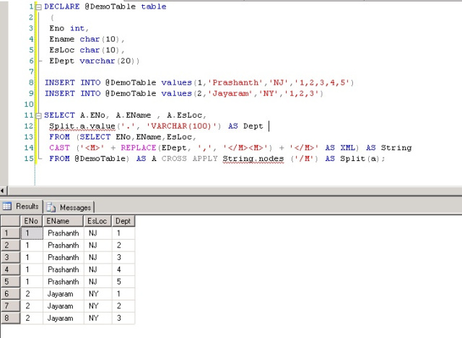Select the EsLoc column header
Viewport: 462px width, 338px height.
tap(98, 221)
